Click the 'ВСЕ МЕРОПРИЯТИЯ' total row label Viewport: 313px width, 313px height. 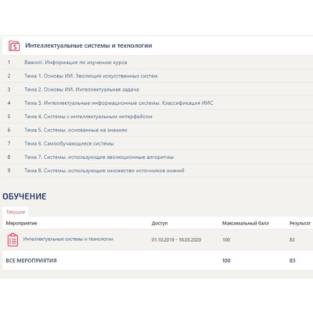[31, 261]
